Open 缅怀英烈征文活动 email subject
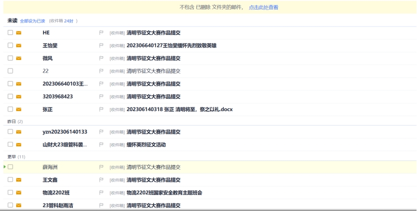Viewport: 417px width, 211px height. 146,145
